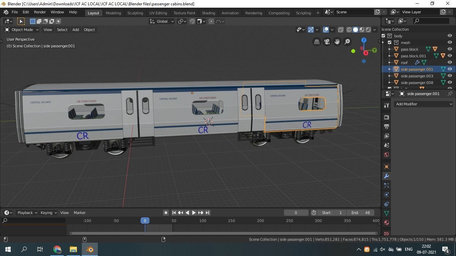Open the Material properties tab
This screenshot has height=256, width=456.
point(387,223)
